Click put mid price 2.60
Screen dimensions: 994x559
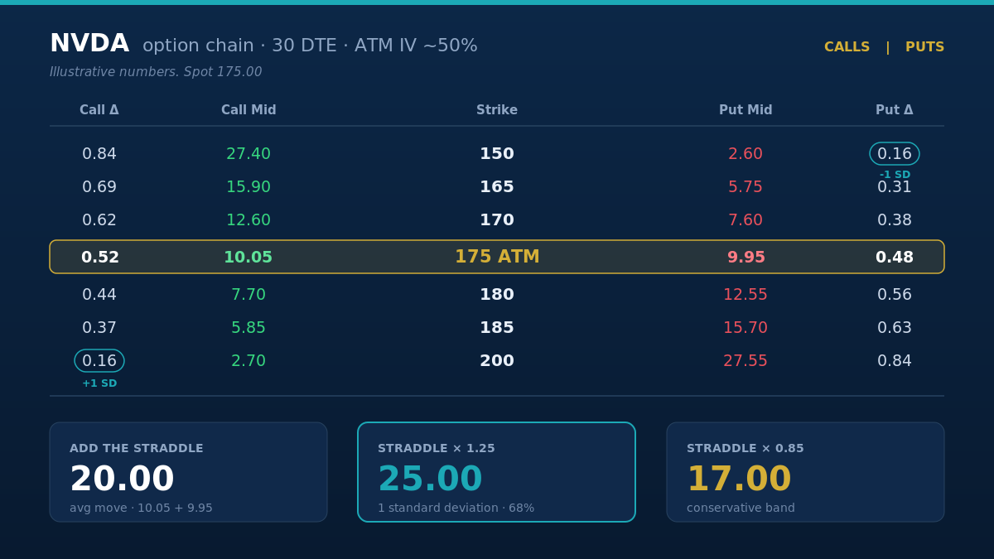(745, 154)
